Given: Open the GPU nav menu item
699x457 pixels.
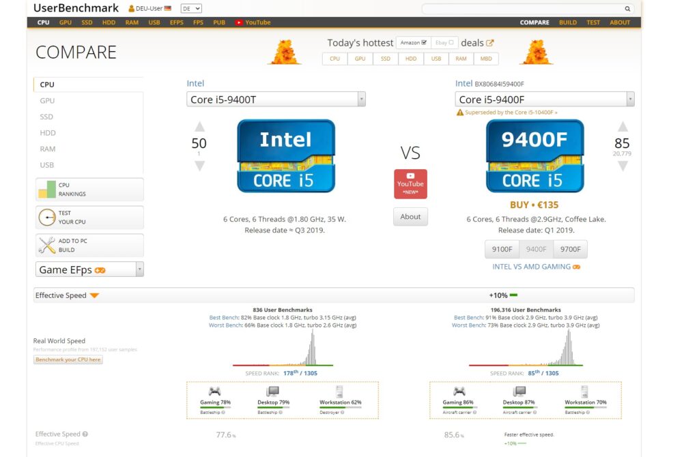Looking at the screenshot, I should 66,23.
